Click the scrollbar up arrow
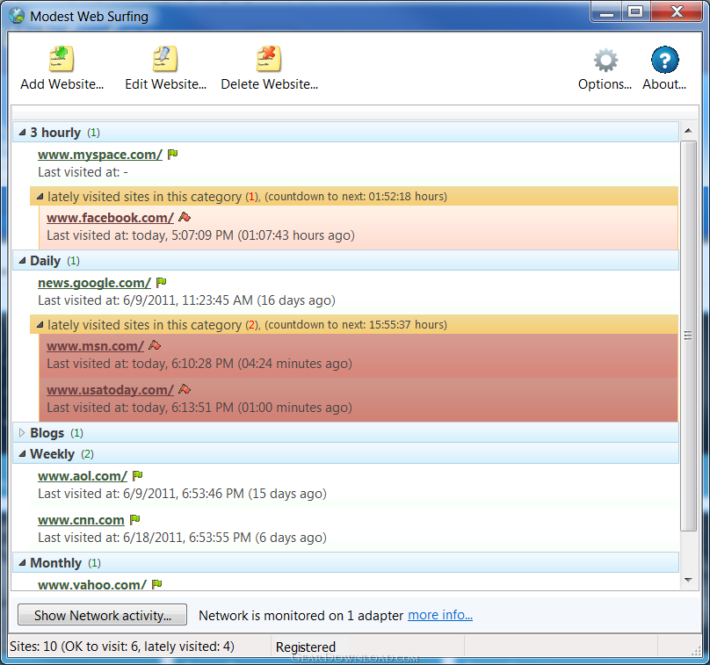Viewport: 710px width, 665px height. coord(688,131)
